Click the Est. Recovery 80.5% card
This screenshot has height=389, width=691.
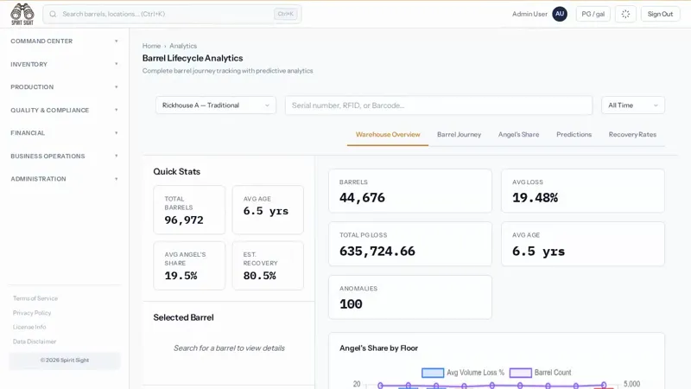click(x=268, y=265)
